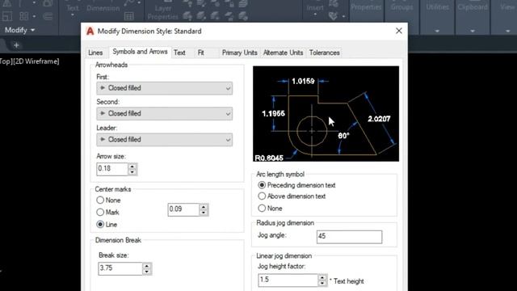Viewport: 517px width, 291px height.
Task: Decrease Arrow size with down spinner
Action: click(132, 172)
